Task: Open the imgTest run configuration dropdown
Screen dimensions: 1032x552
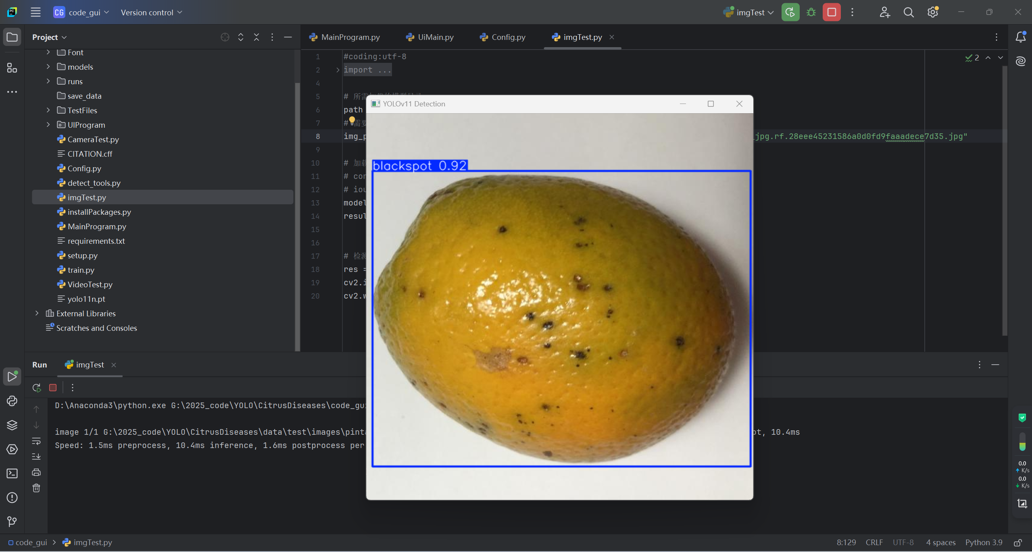Action: click(x=749, y=12)
